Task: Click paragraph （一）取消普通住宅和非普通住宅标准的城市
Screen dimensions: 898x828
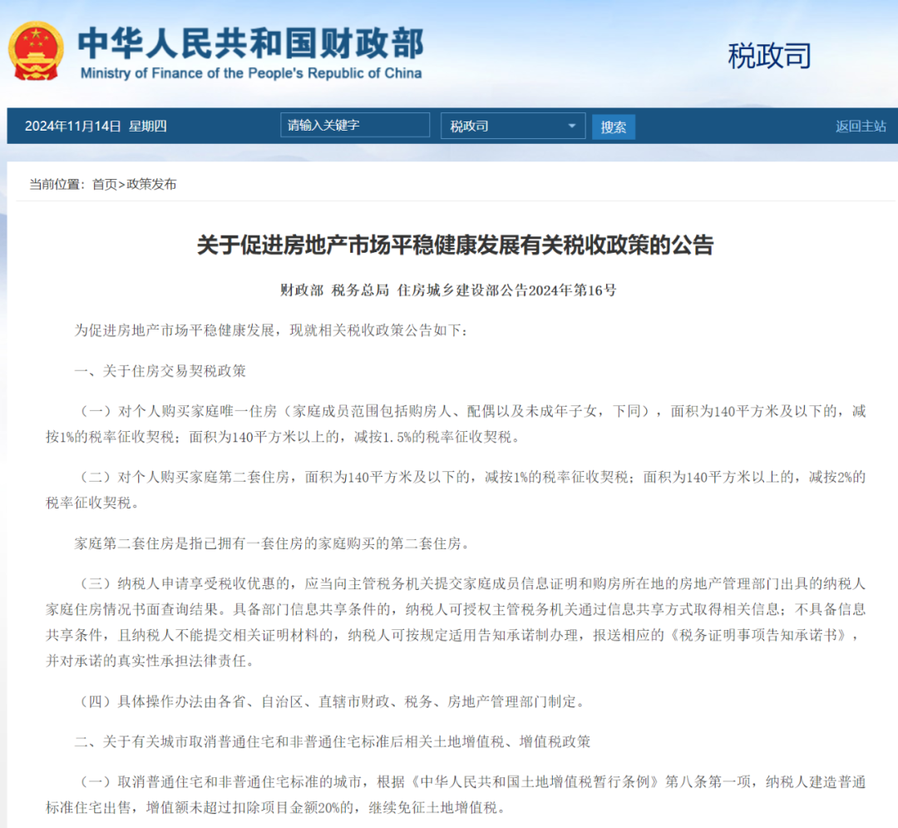Action: point(456,795)
